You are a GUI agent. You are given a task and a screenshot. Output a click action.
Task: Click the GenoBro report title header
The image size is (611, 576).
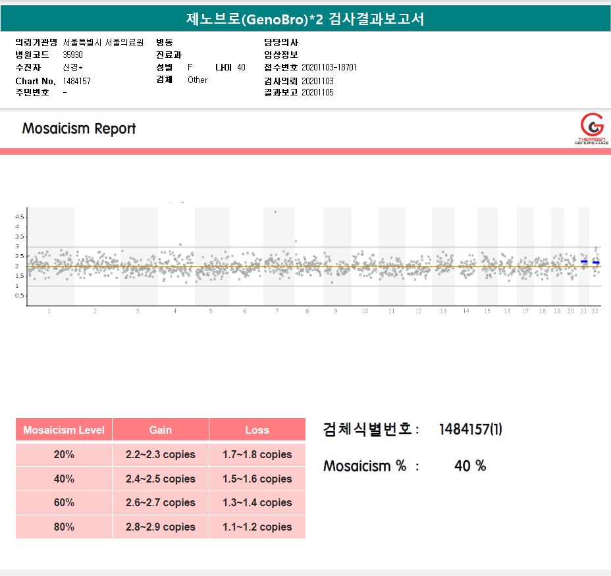pyautogui.click(x=305, y=19)
